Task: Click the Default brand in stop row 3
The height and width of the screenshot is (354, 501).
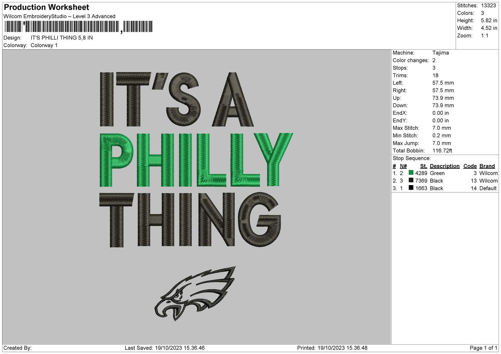Action: [488, 188]
